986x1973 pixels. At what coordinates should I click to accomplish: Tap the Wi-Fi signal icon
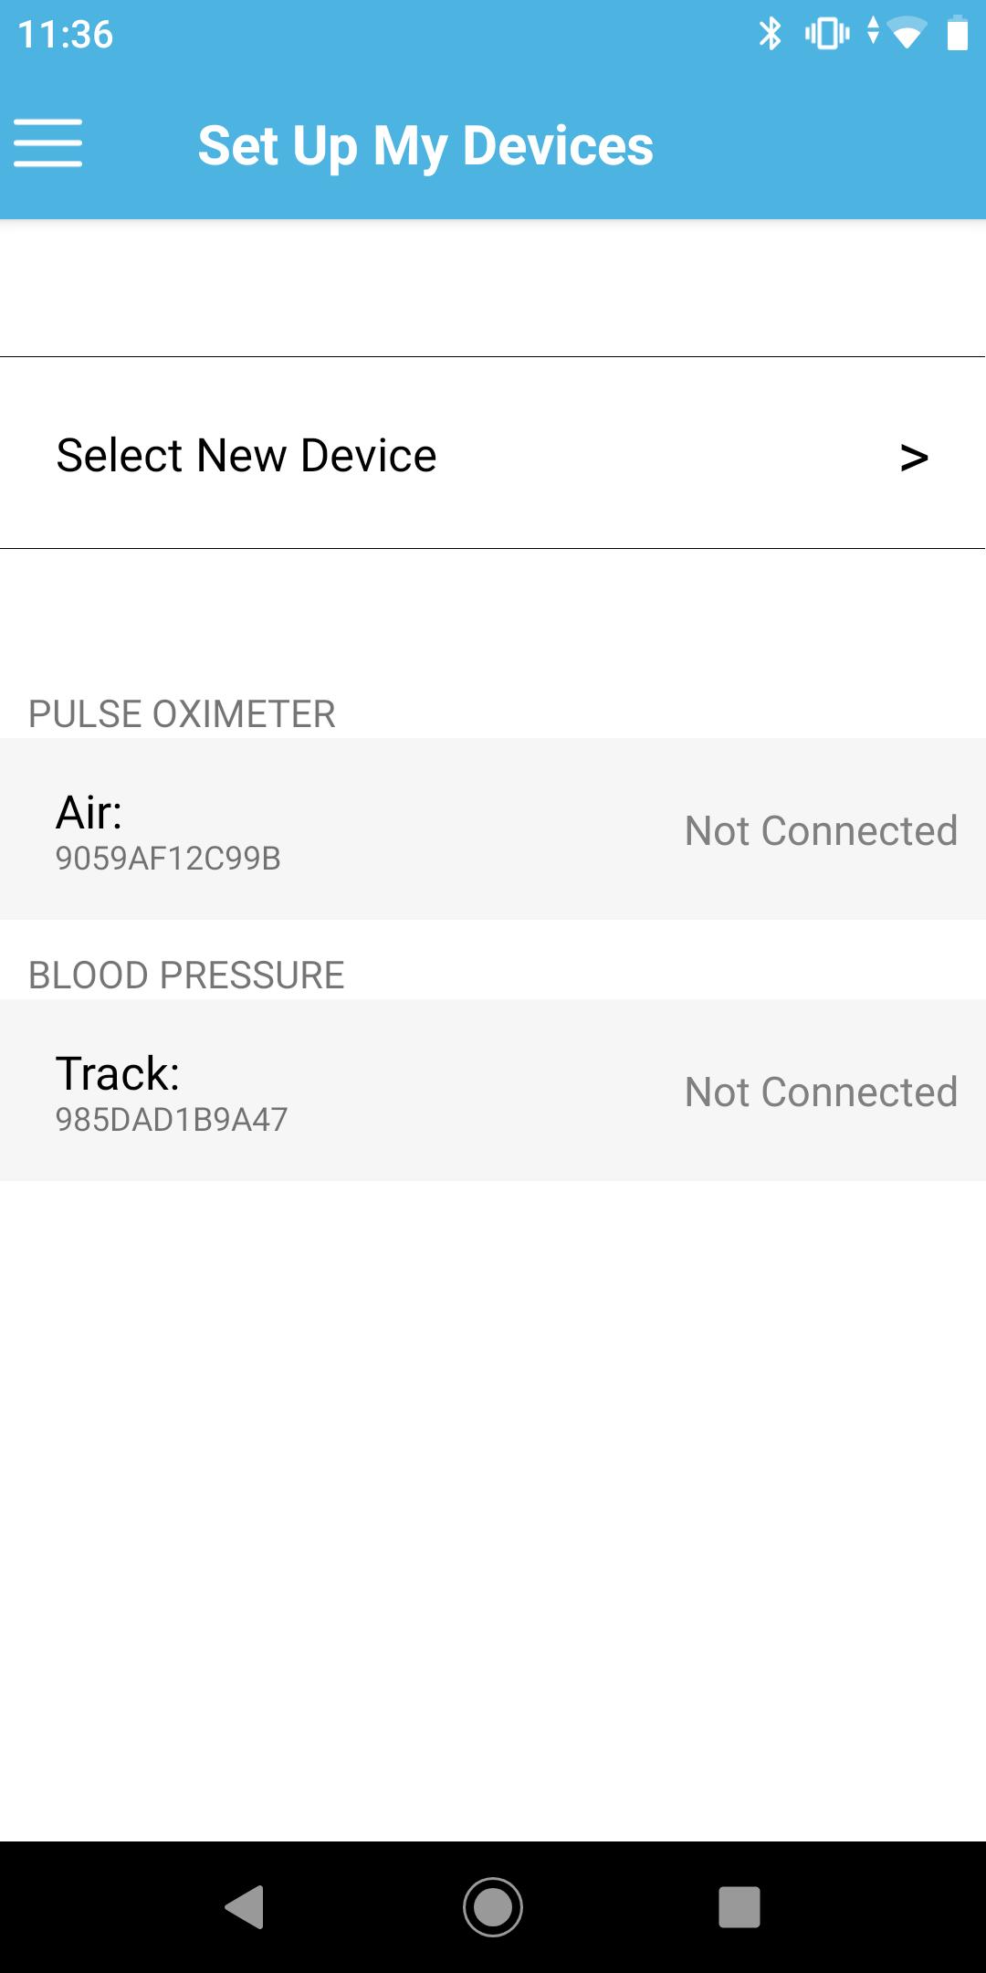click(x=907, y=35)
